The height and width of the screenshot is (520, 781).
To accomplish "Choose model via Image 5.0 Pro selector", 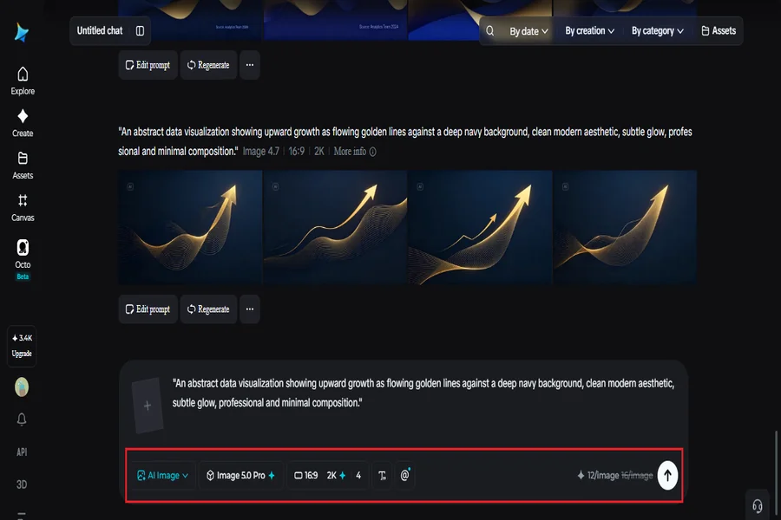I will (240, 476).
